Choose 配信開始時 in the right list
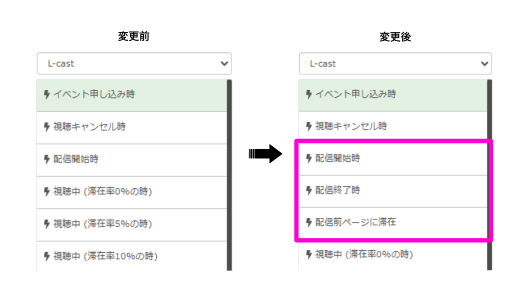The height and width of the screenshot is (294, 521). (x=393, y=159)
